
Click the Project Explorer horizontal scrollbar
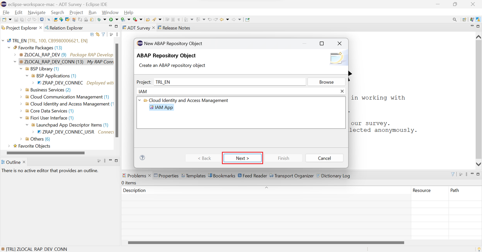coord(45,153)
